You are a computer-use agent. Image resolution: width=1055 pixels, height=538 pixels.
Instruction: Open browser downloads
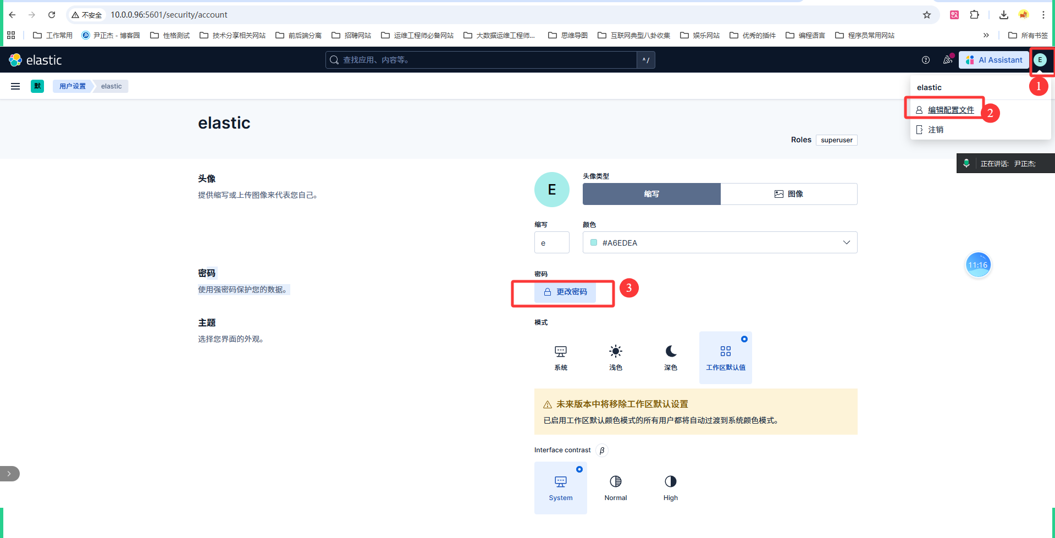[1004, 15]
